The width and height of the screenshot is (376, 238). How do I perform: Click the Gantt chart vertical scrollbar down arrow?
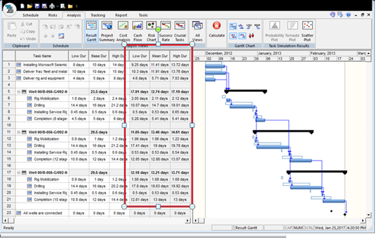[x=369, y=215]
